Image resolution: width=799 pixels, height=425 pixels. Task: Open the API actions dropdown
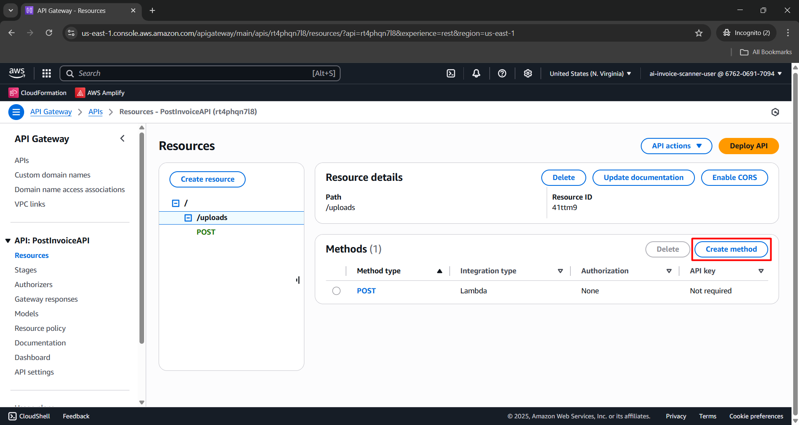point(676,146)
